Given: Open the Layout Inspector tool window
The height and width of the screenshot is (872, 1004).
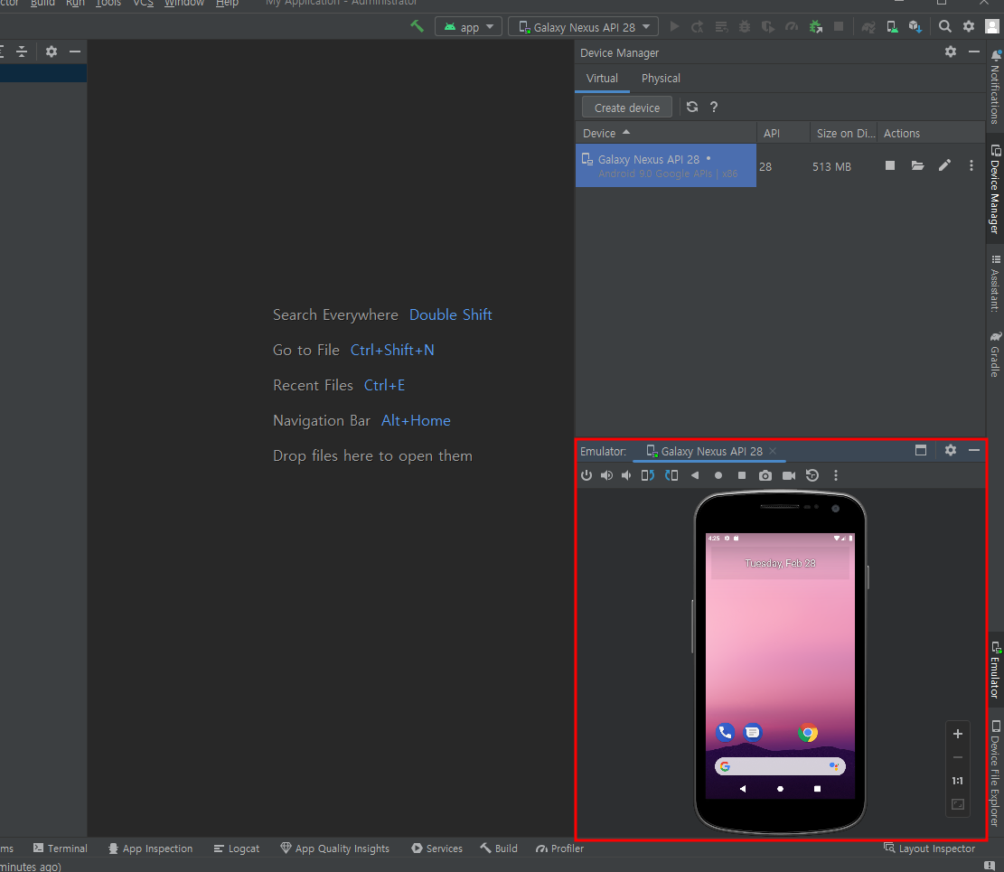Looking at the screenshot, I should coord(929,849).
